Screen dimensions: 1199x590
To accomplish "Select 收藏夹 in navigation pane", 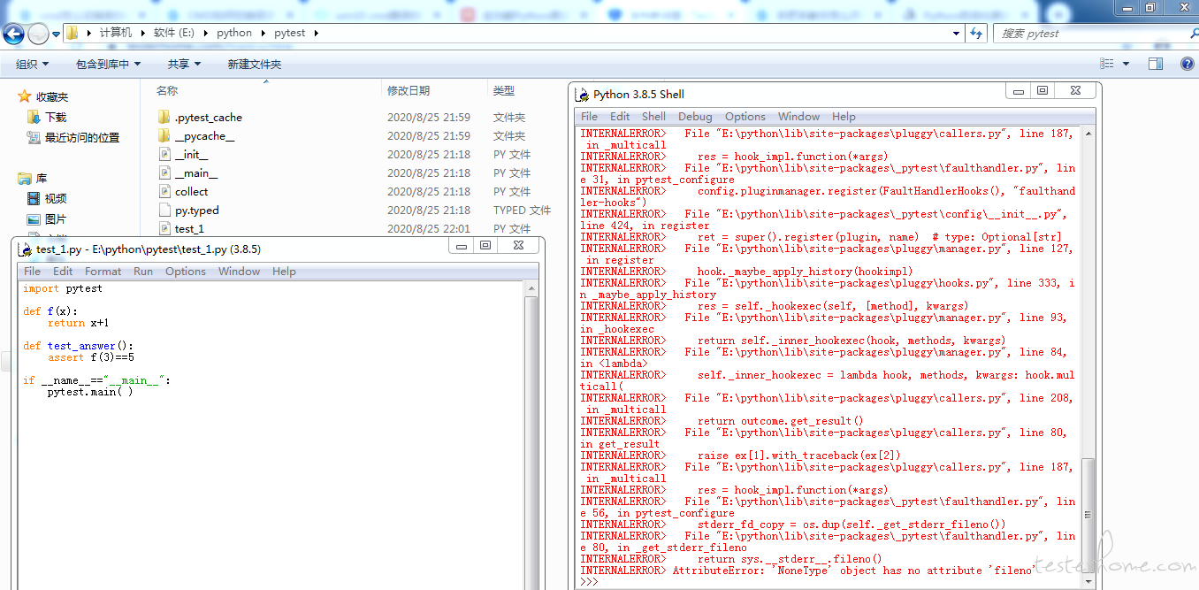I will point(51,96).
